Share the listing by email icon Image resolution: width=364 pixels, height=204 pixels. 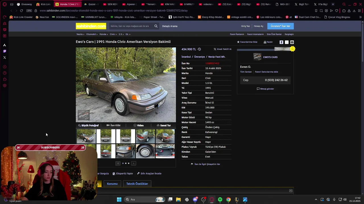point(292,42)
